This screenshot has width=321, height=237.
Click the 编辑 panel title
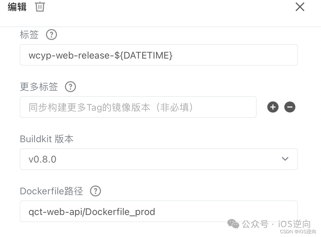point(17,7)
